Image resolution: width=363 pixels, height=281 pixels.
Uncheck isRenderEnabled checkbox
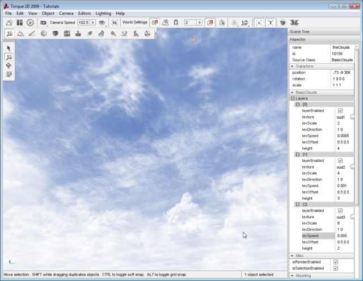click(336, 262)
